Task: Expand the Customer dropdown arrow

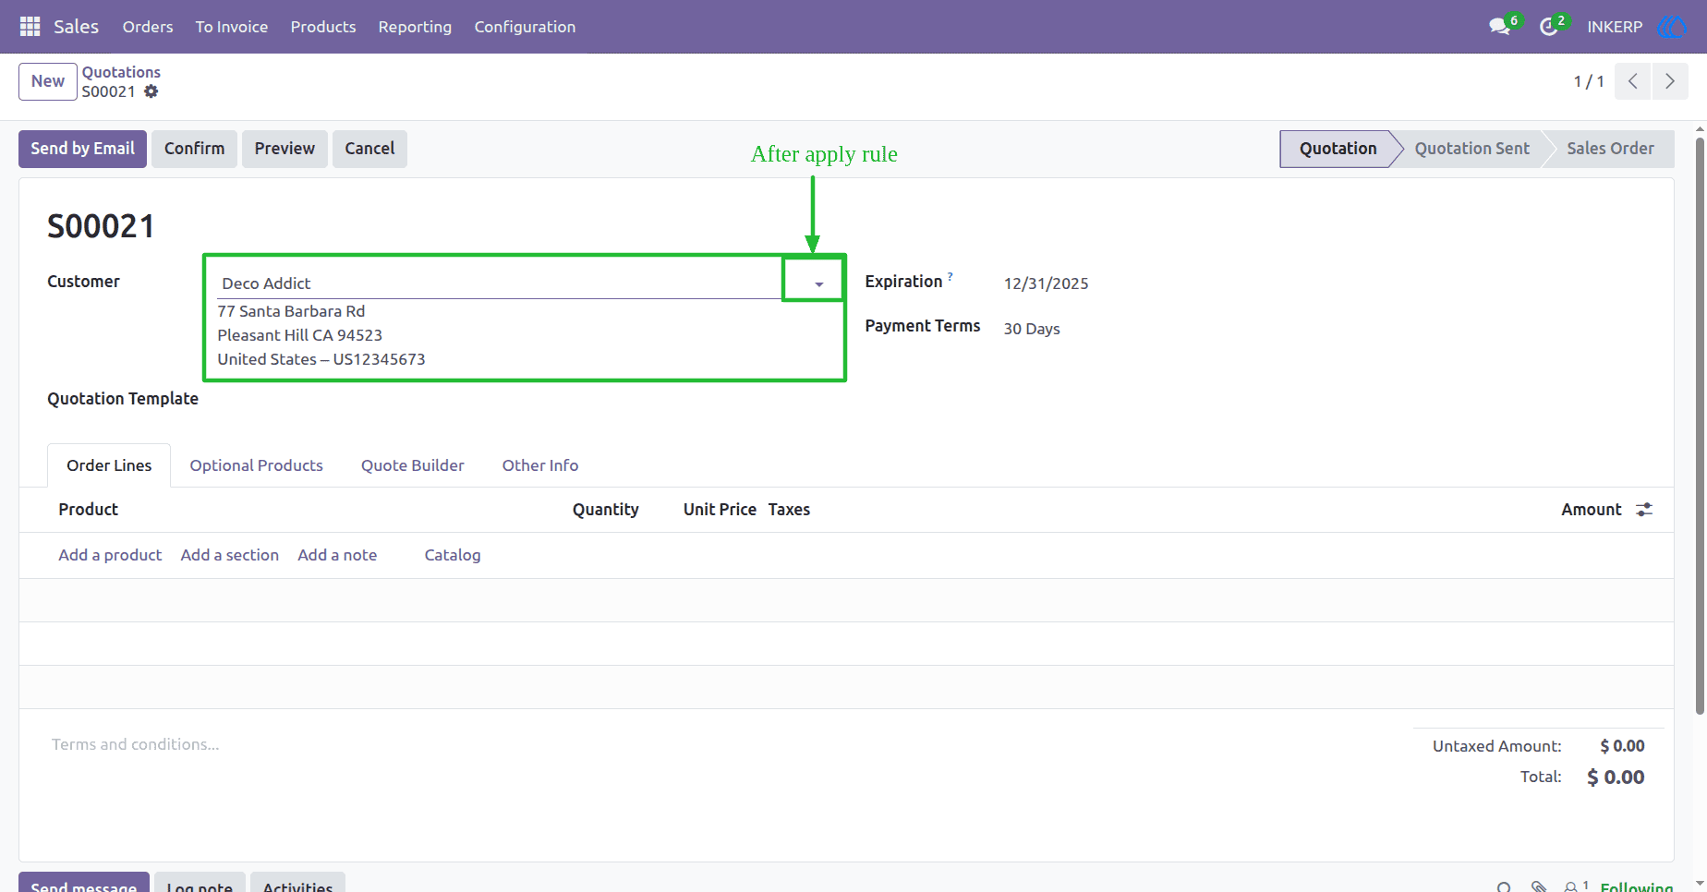Action: 818,284
